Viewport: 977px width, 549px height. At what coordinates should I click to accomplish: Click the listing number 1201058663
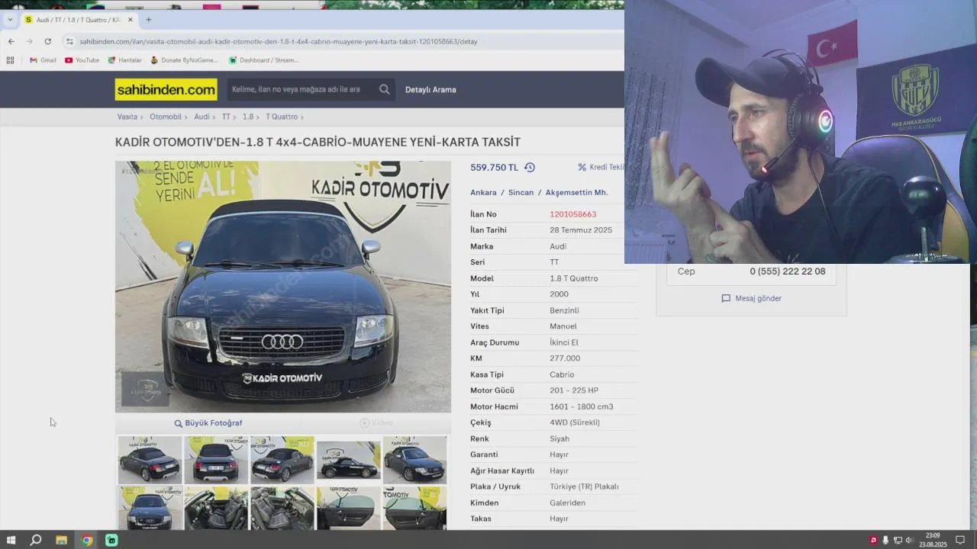click(572, 214)
